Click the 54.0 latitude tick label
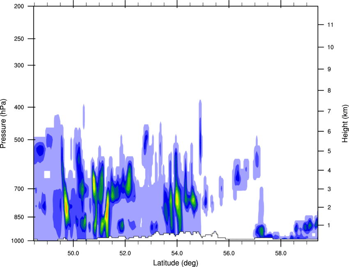The width and height of the screenshot is (349, 267). point(177,253)
